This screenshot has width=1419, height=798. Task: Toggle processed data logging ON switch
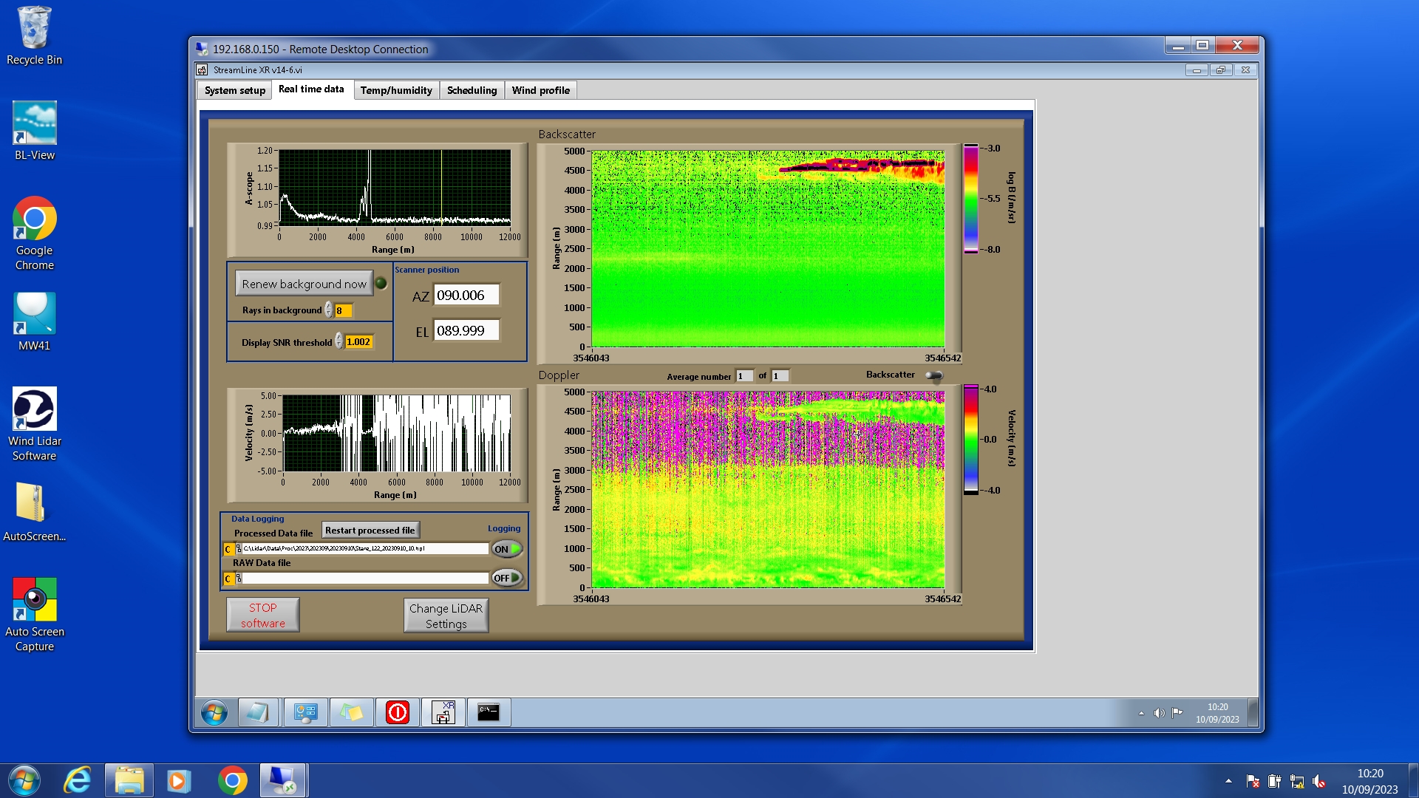point(507,549)
